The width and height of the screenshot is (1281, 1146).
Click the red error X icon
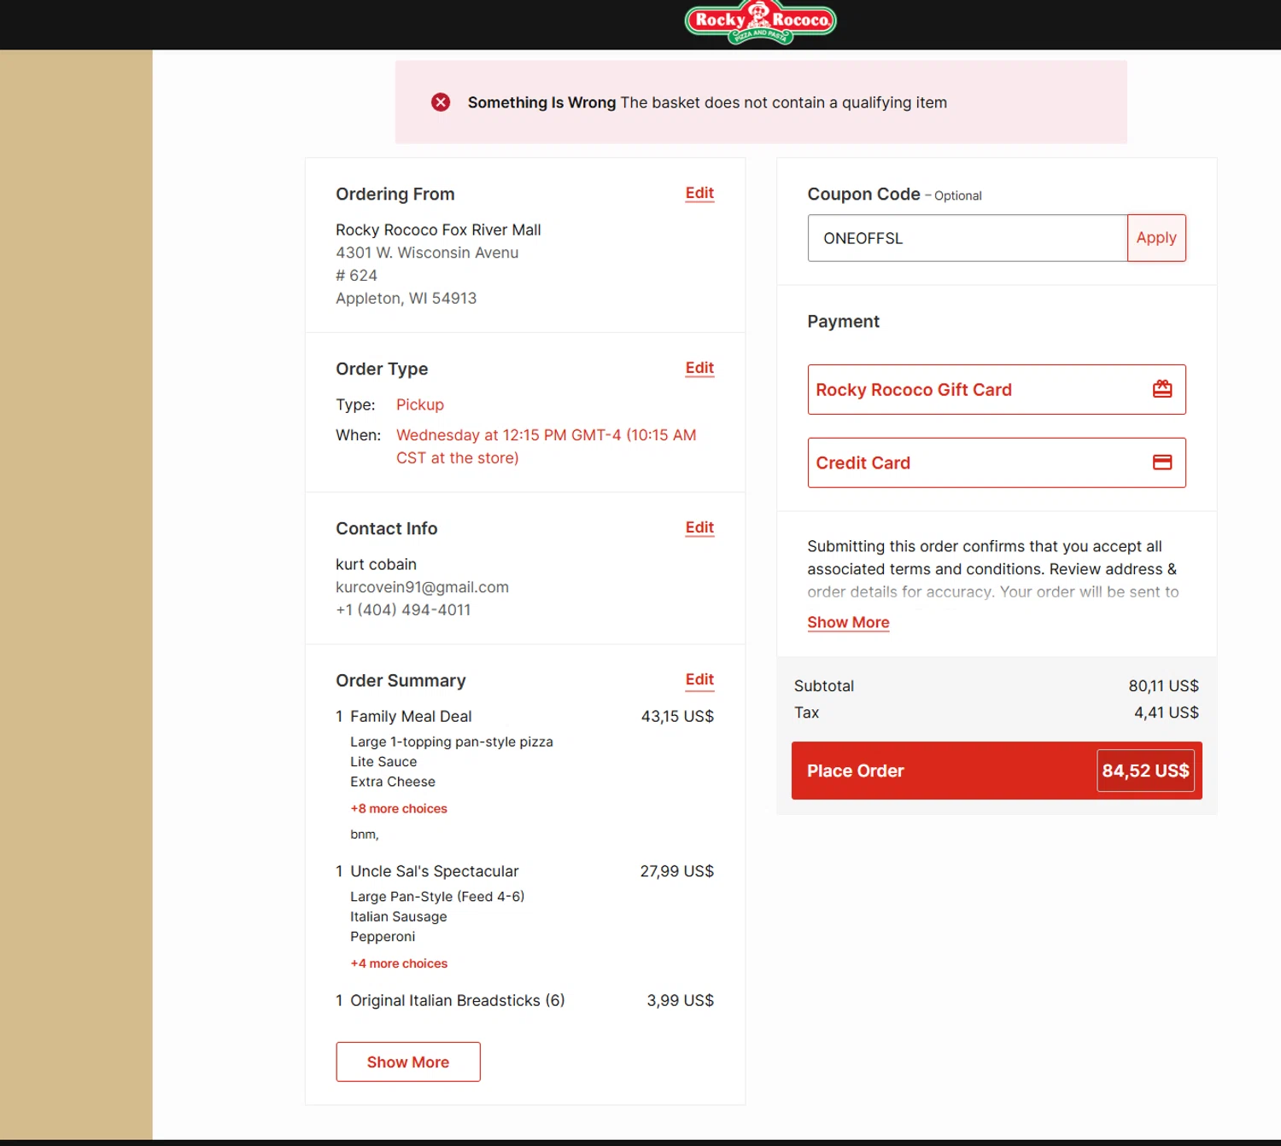[x=441, y=102]
